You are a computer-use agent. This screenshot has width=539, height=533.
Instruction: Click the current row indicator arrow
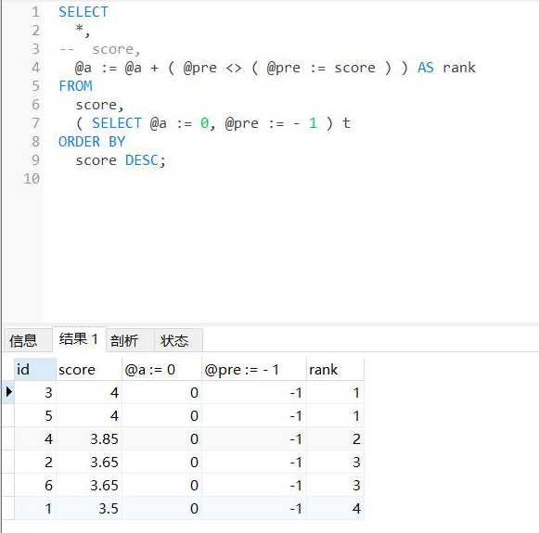click(8, 392)
